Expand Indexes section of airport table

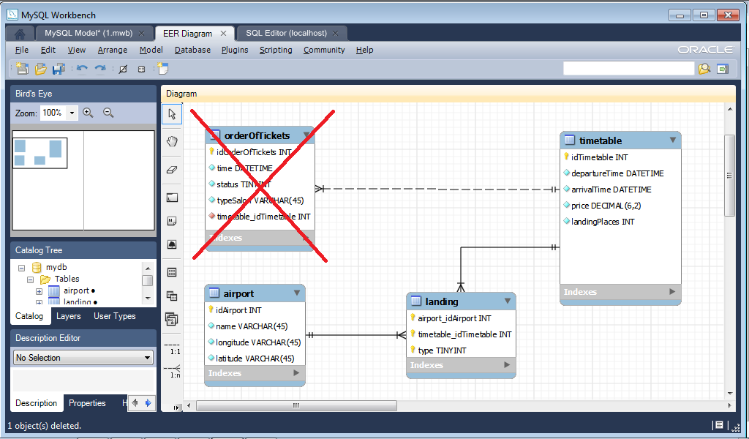296,372
